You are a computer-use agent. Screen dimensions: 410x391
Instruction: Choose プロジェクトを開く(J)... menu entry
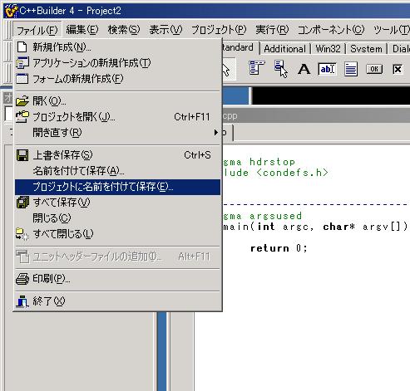117,117
